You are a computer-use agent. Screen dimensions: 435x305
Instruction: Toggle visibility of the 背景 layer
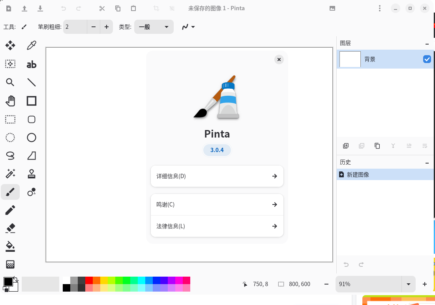click(427, 59)
